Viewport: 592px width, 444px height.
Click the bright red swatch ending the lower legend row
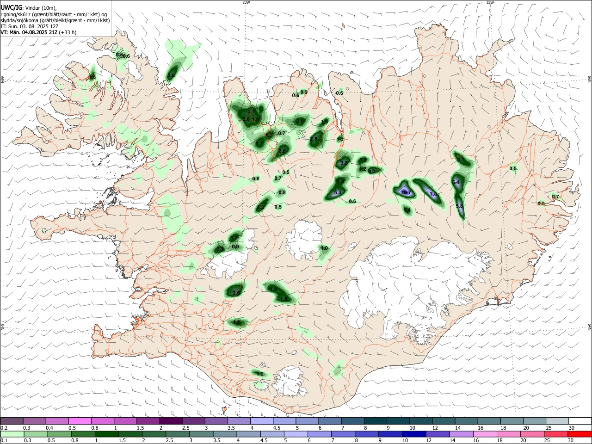579,434
